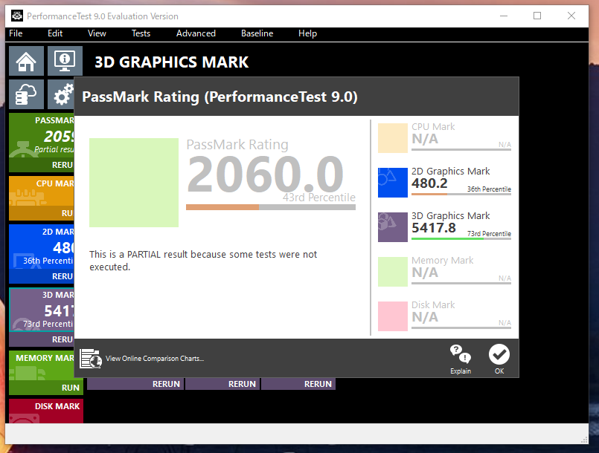This screenshot has height=453, width=599.
Task: Minimize the PerformanceTest window
Action: click(x=504, y=16)
